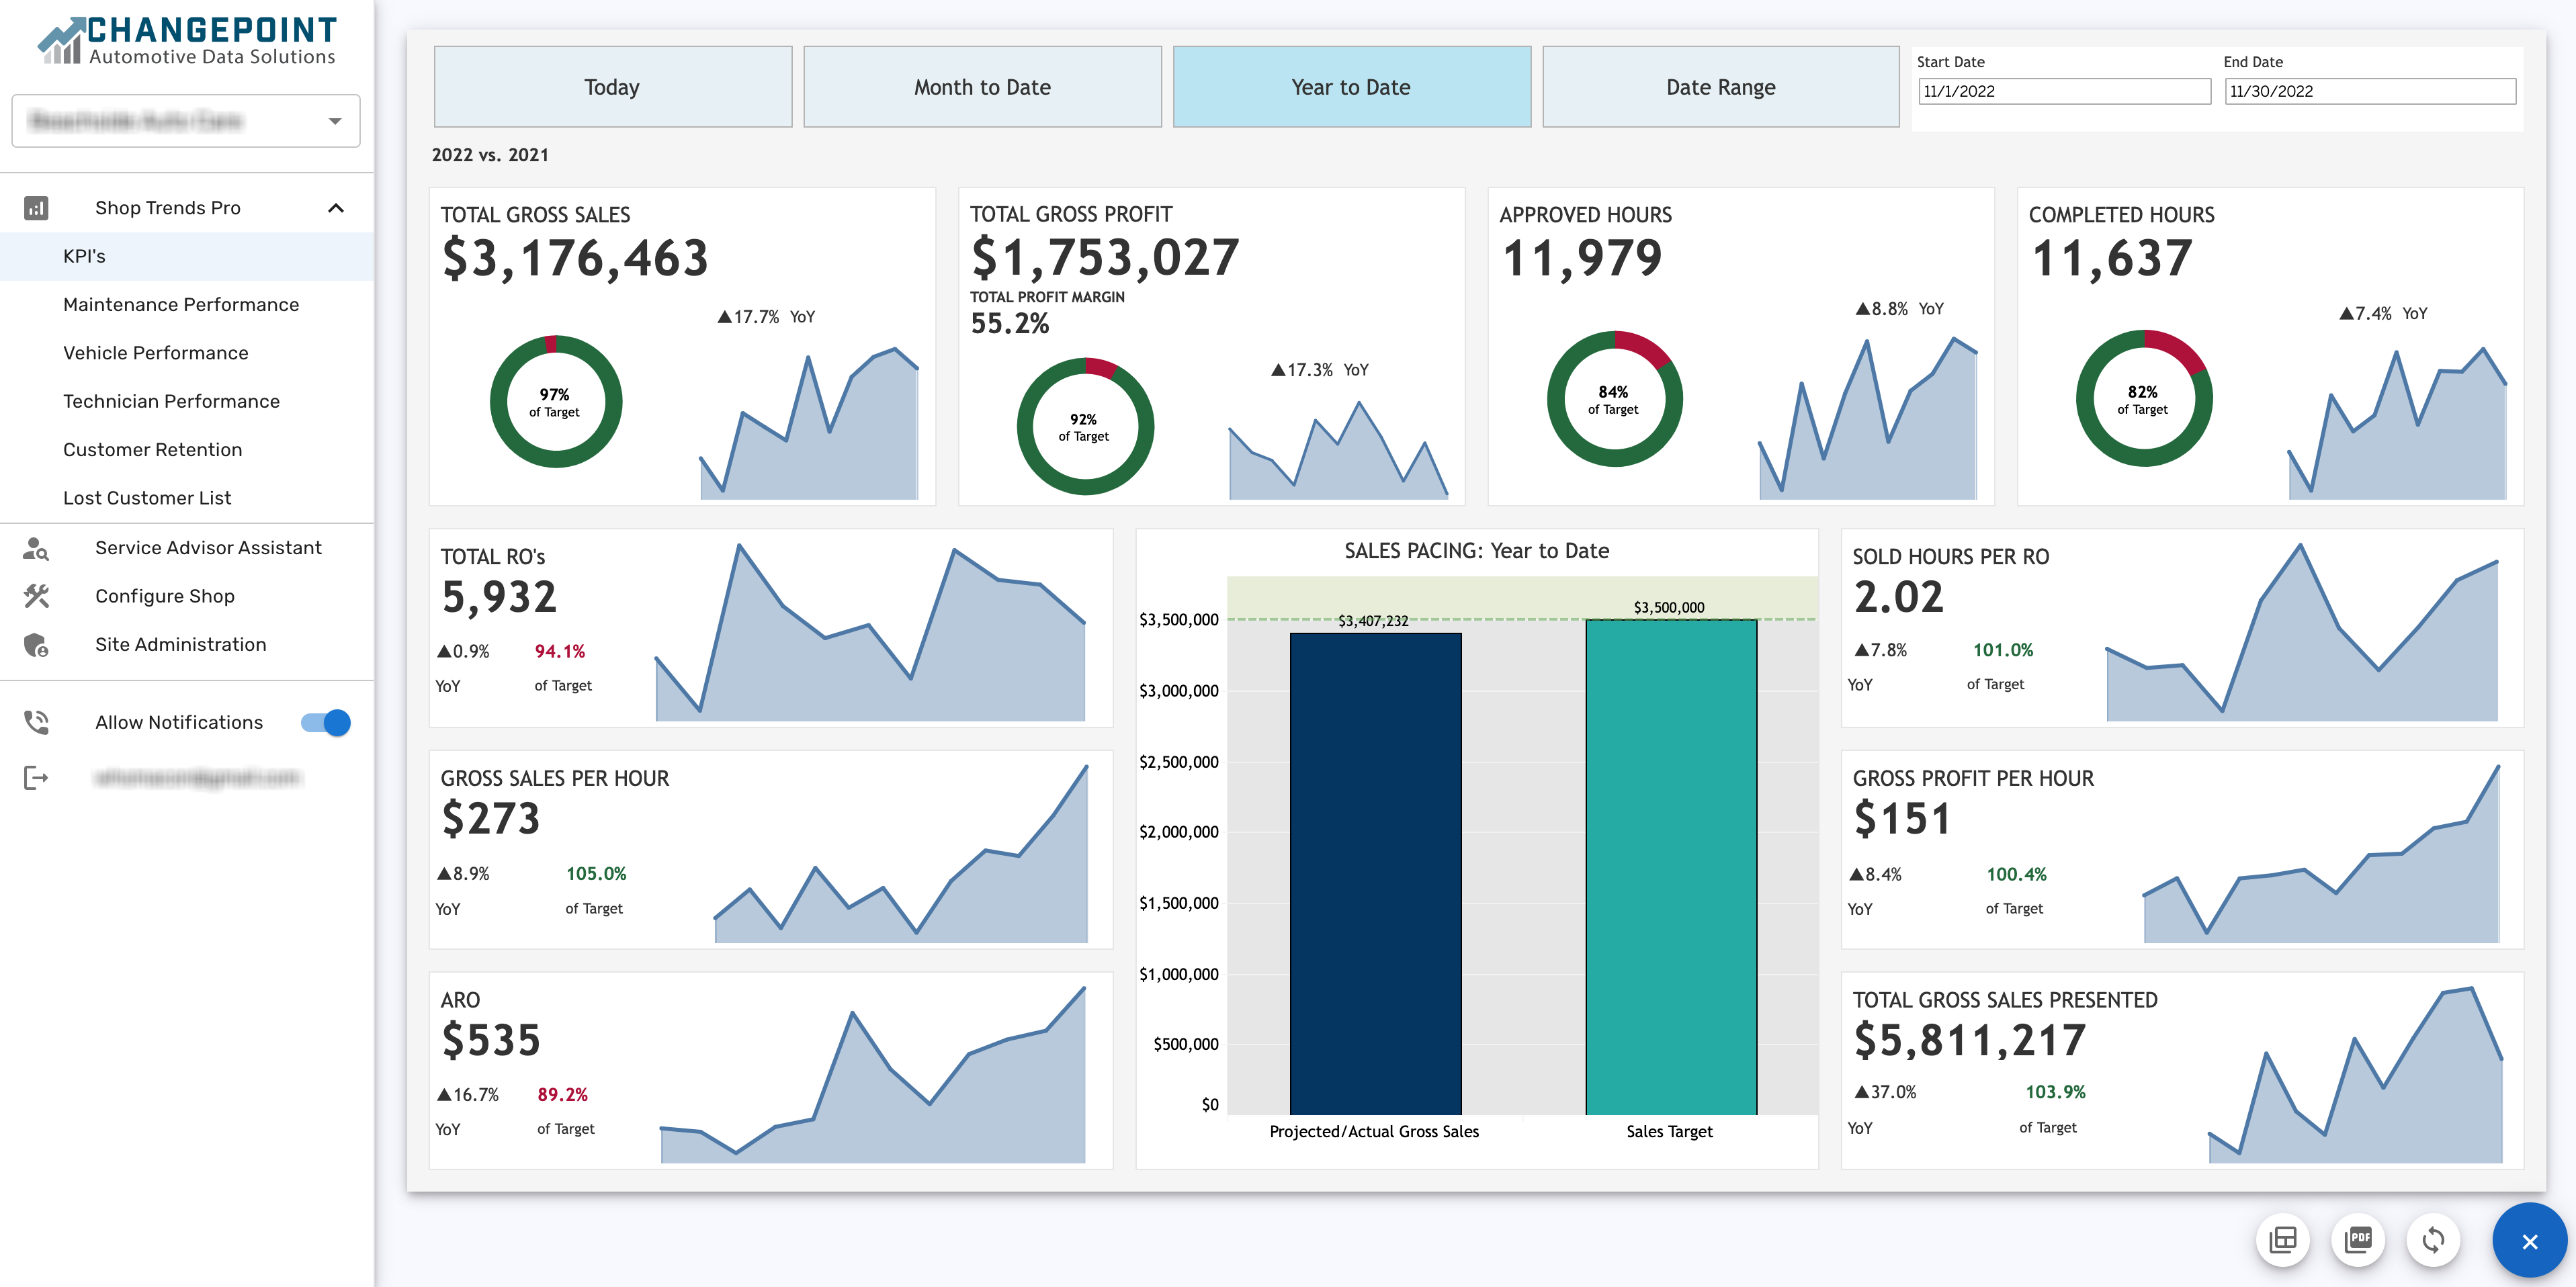Open the Customer Retention page
The width and height of the screenshot is (2576, 1287).
pyautogui.click(x=153, y=449)
